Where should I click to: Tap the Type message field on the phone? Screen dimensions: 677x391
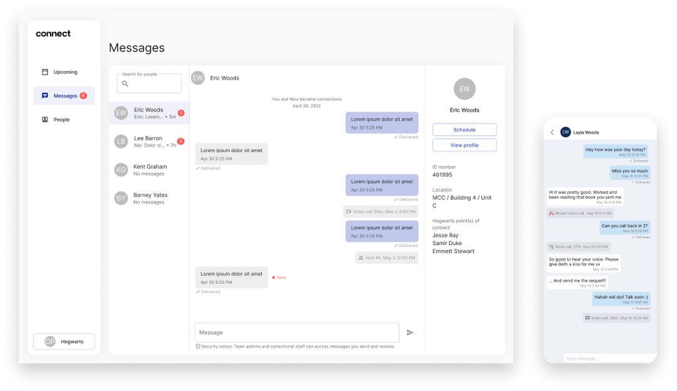[599, 358]
